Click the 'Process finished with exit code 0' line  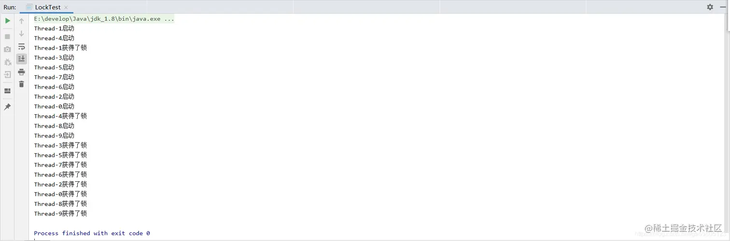pos(92,233)
